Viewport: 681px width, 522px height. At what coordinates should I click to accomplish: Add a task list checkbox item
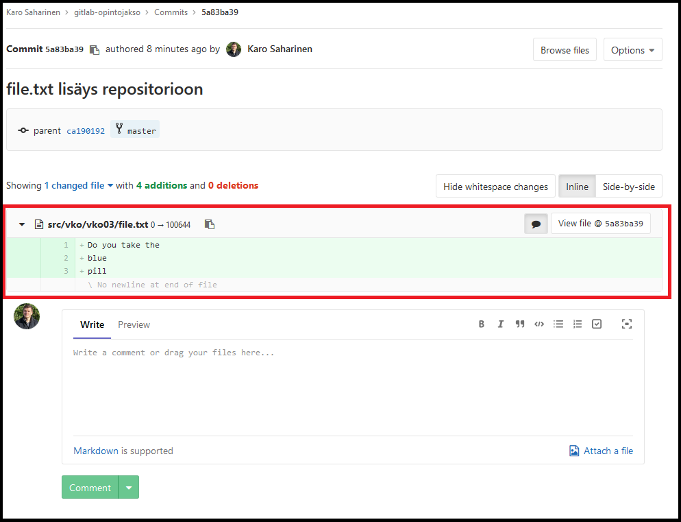[x=597, y=324]
